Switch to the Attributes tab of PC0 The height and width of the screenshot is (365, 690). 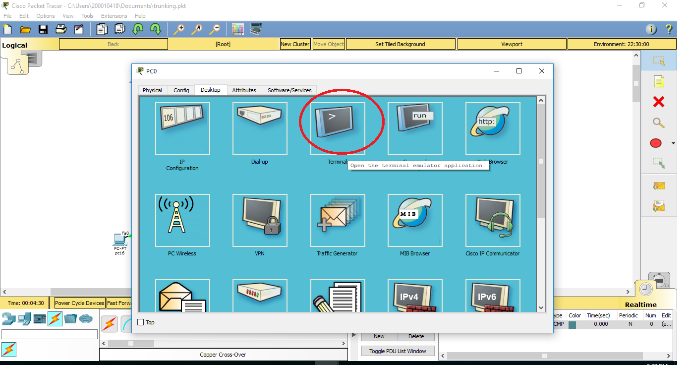(x=244, y=90)
